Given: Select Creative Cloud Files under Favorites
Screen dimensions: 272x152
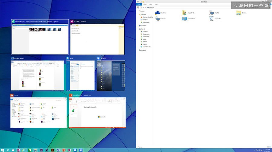Looking at the screenshot, I should coord(147,17).
